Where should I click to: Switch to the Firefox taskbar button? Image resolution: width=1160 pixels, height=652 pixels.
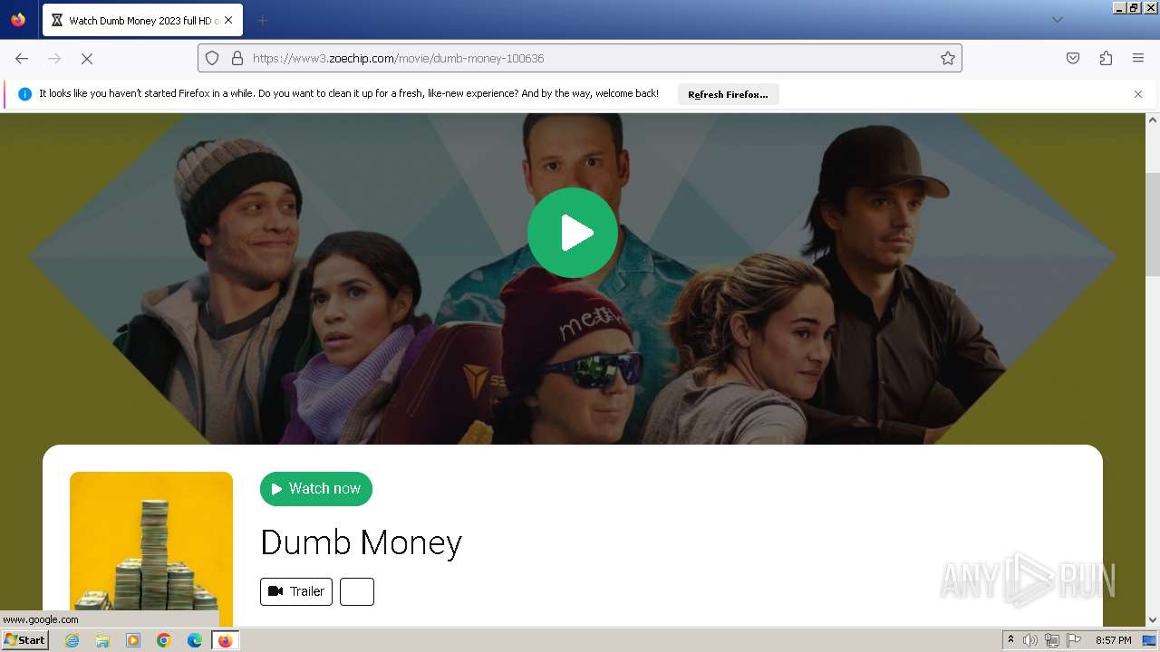pos(226,640)
